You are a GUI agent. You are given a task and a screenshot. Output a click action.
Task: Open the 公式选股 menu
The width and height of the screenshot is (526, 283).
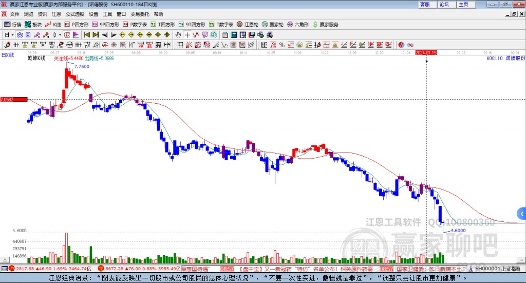pos(75,14)
